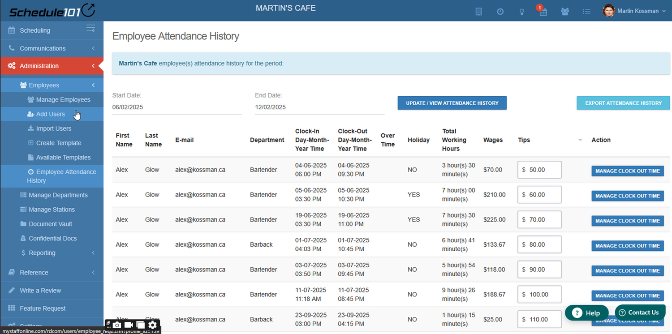672x334 pixels.
Task: Click the clock icon in the header
Action: pyautogui.click(x=500, y=11)
